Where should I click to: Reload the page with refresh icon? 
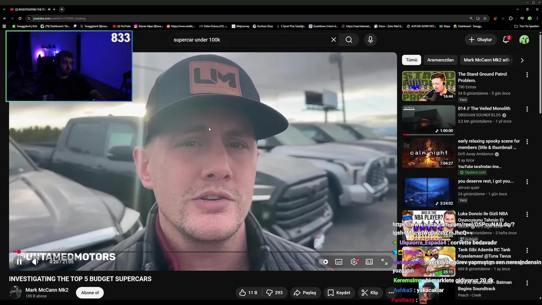click(x=20, y=18)
